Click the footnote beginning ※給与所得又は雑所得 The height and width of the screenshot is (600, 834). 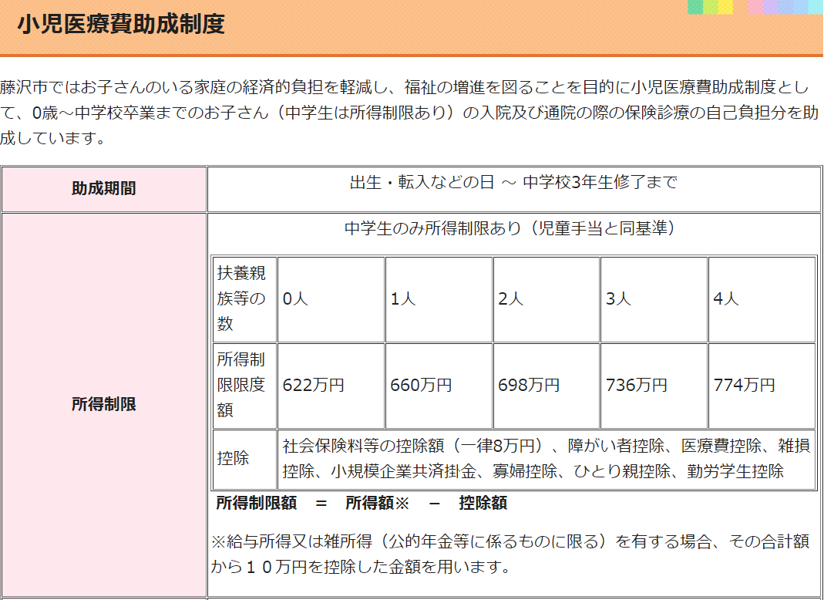point(510,554)
